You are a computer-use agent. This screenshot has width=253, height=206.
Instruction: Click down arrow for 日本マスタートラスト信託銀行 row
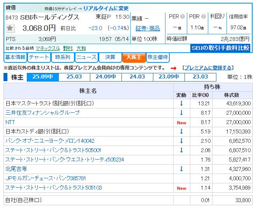tap(181, 103)
